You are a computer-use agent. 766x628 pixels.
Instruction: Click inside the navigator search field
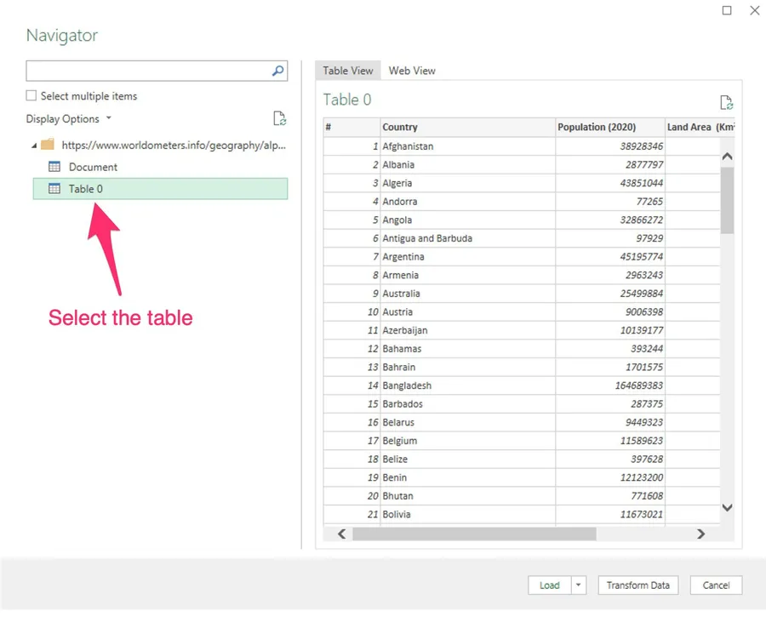147,71
